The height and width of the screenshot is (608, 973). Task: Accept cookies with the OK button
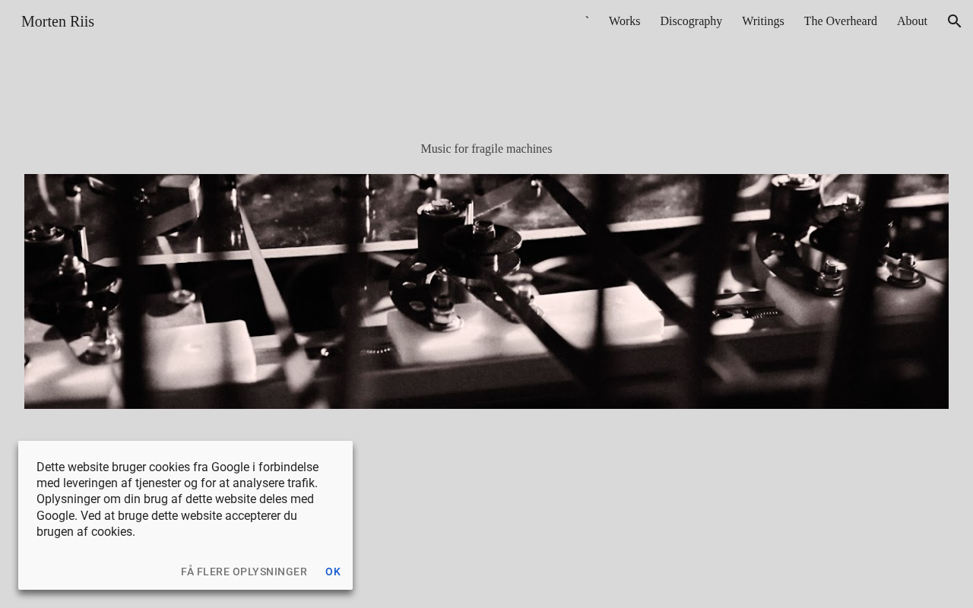[333, 572]
